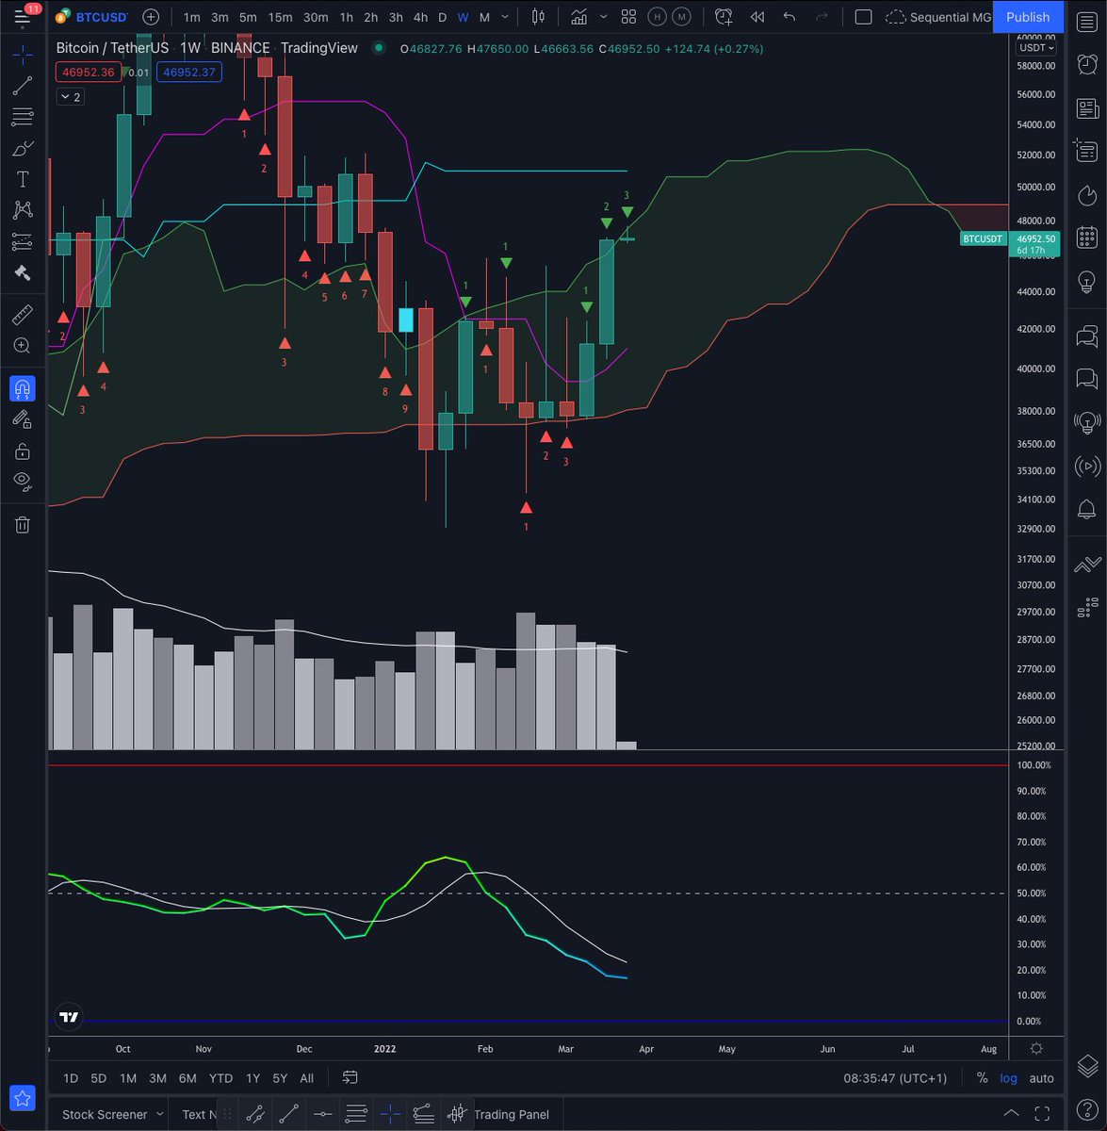Viewport: 1107px width, 1131px height.
Task: Remove drawings with the trash icon
Action: click(x=23, y=525)
